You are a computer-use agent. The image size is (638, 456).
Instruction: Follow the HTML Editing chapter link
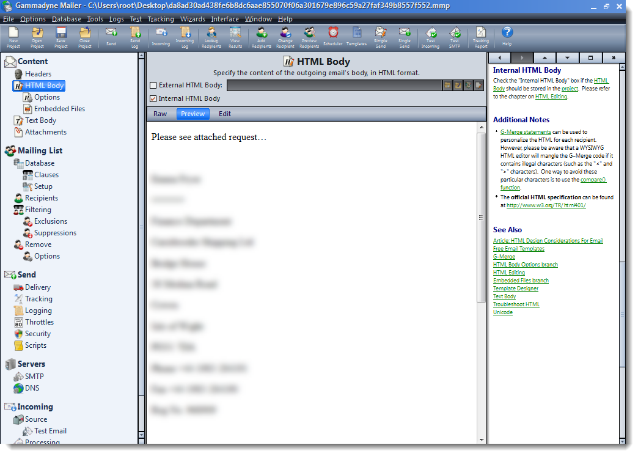click(x=551, y=97)
